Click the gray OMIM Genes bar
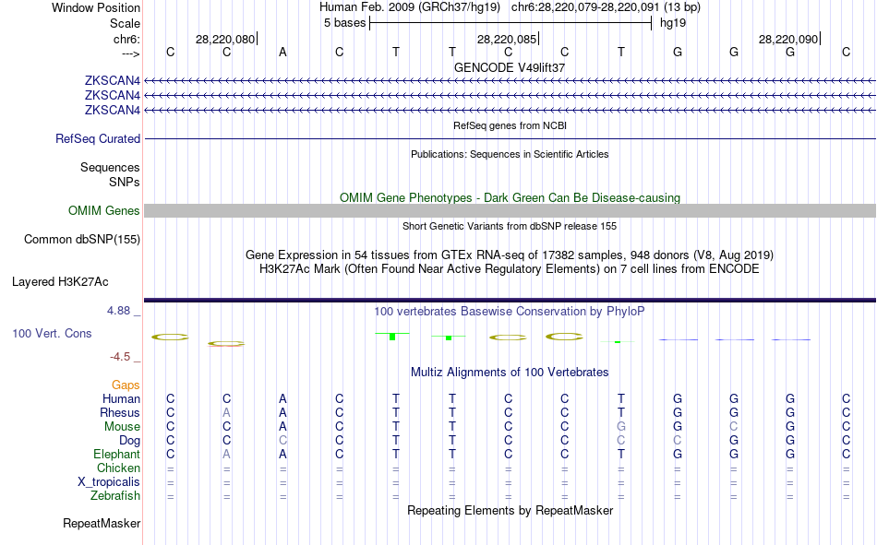Viewport: 877px width, 545px height. tap(510, 211)
